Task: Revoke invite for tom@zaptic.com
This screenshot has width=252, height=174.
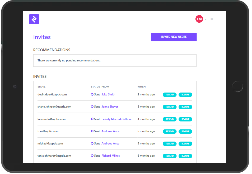Action: click(x=185, y=131)
